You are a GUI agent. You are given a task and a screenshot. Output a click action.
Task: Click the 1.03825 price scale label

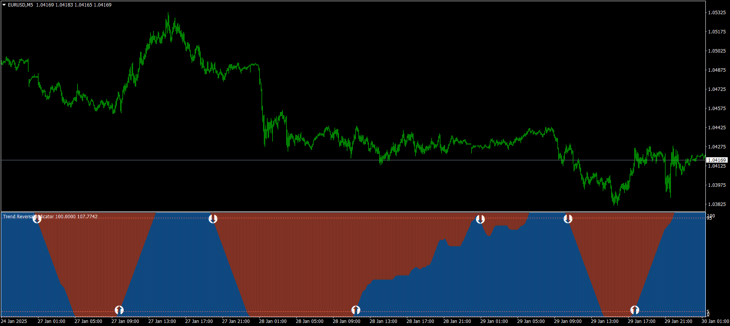point(717,204)
